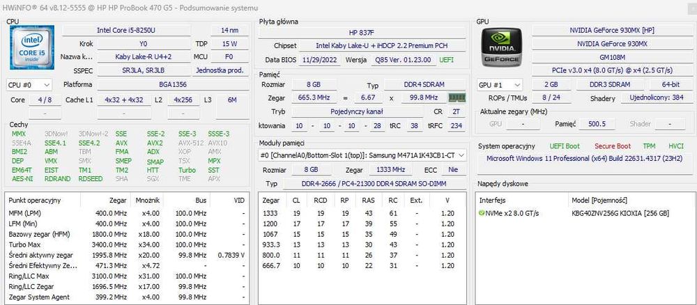The width and height of the screenshot is (697, 305).
Task: Click the Pojedynczy kanał mode field
Action: point(357,112)
